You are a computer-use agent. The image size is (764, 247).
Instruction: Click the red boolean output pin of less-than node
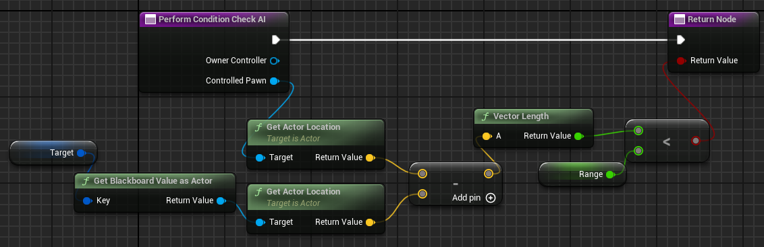[696, 141]
